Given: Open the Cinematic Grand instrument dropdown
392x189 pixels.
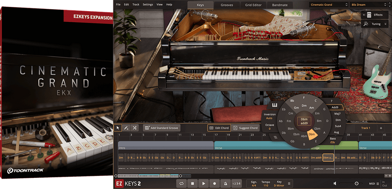Looking at the screenshot, I should [328, 5].
